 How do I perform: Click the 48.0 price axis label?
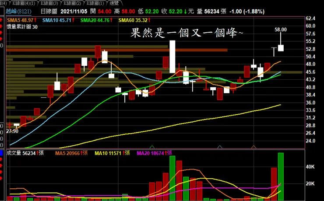point(310,64)
